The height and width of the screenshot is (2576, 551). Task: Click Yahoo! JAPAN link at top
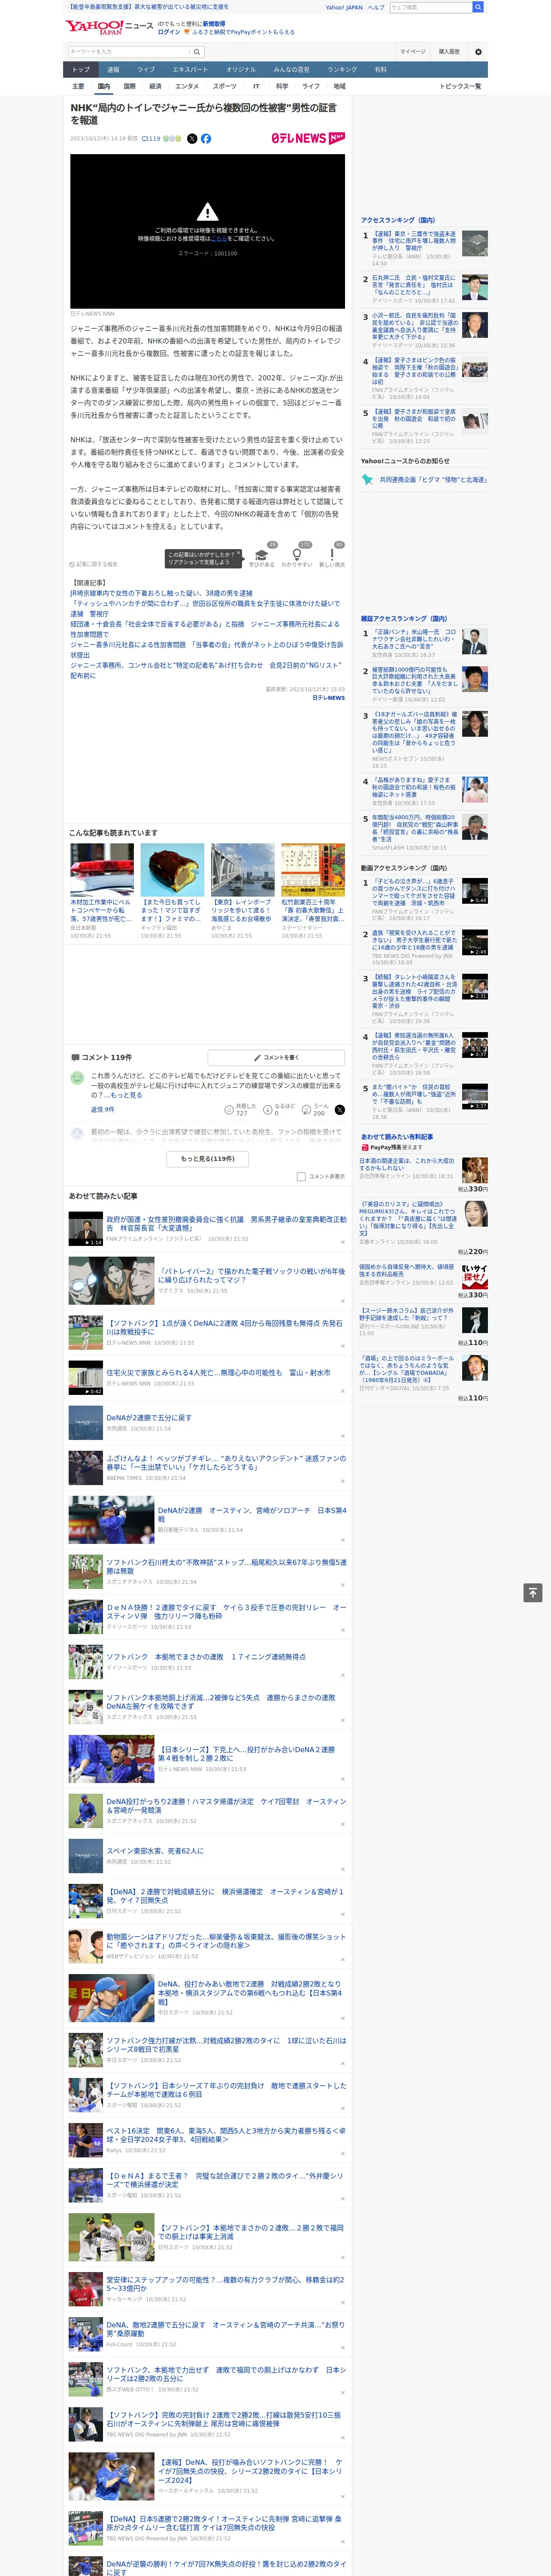[344, 7]
